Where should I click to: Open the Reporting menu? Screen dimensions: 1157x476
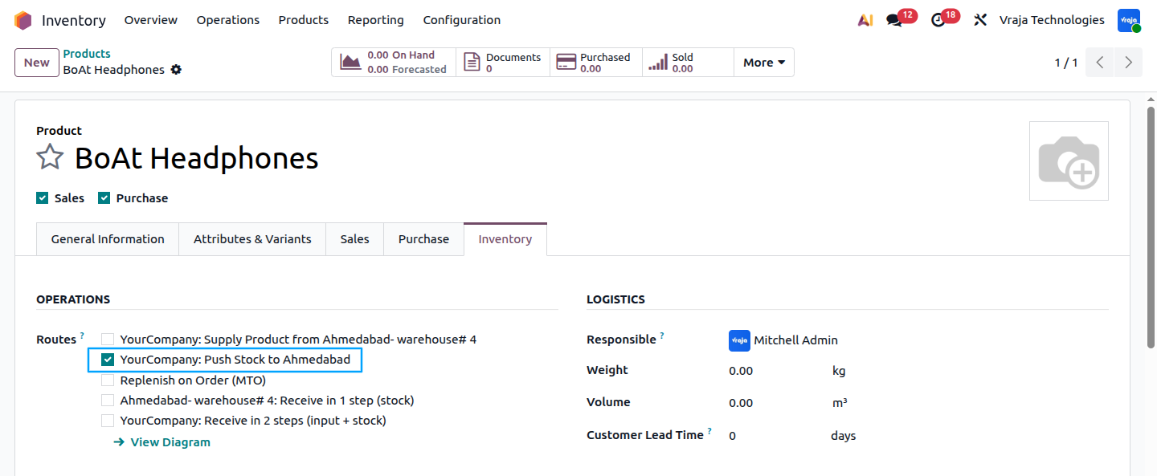click(376, 20)
